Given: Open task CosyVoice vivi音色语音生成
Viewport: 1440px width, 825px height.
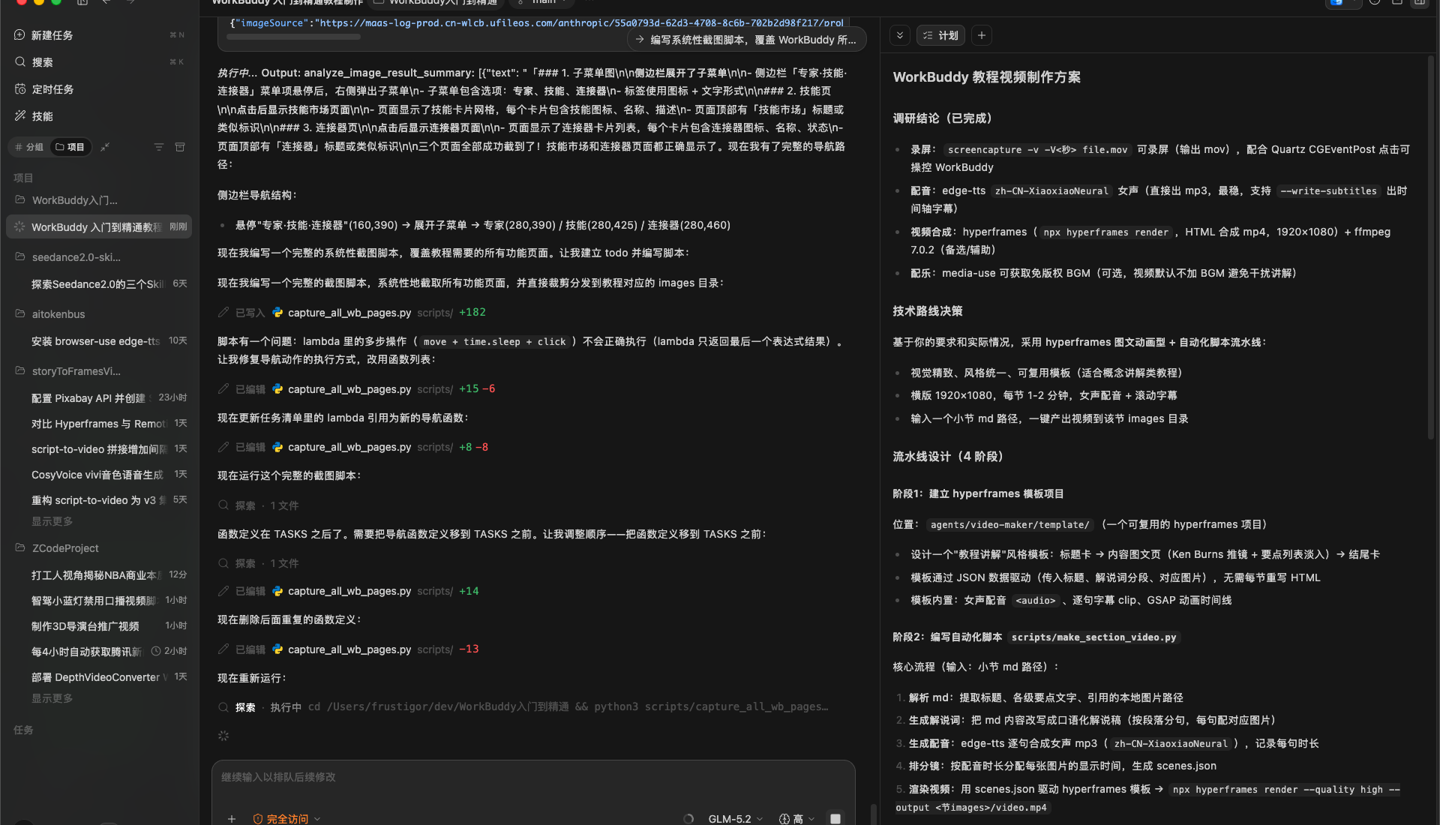Looking at the screenshot, I should (99, 475).
